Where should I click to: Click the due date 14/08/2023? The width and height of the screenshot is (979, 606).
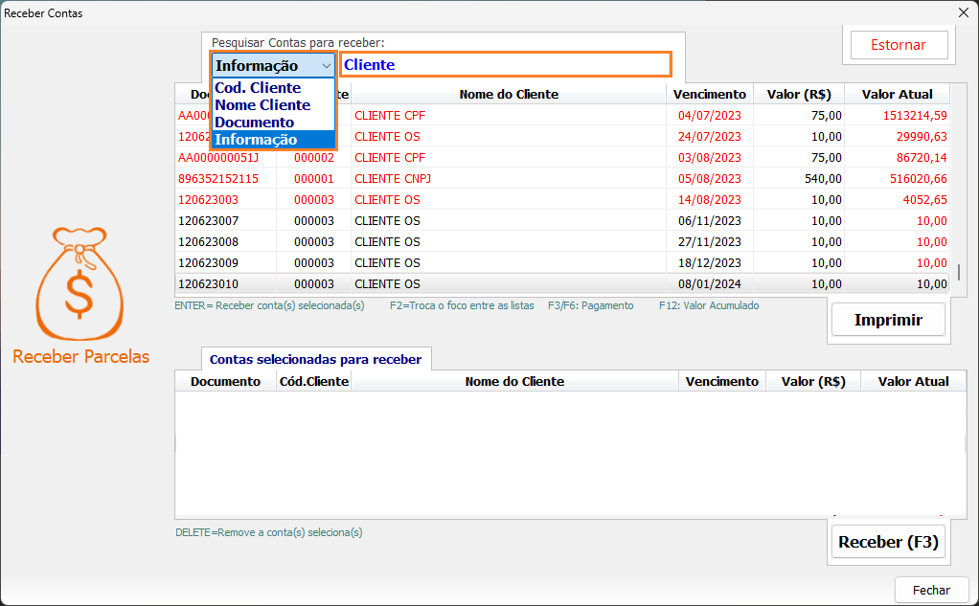[709, 200]
